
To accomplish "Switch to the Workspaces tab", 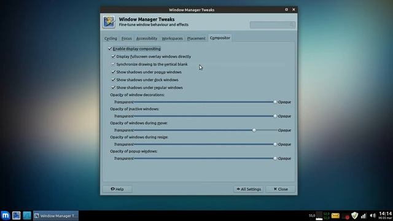I will 172,38.
